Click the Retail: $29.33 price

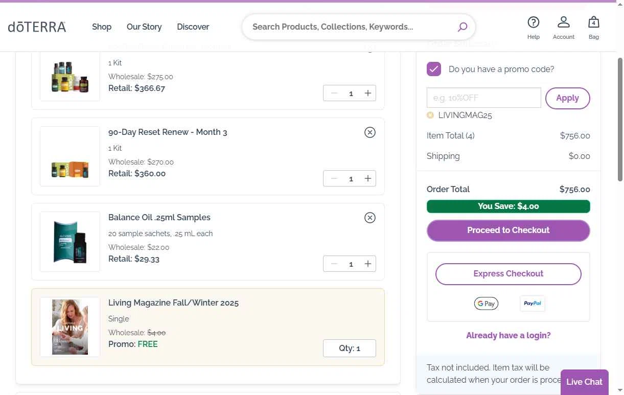(x=134, y=259)
